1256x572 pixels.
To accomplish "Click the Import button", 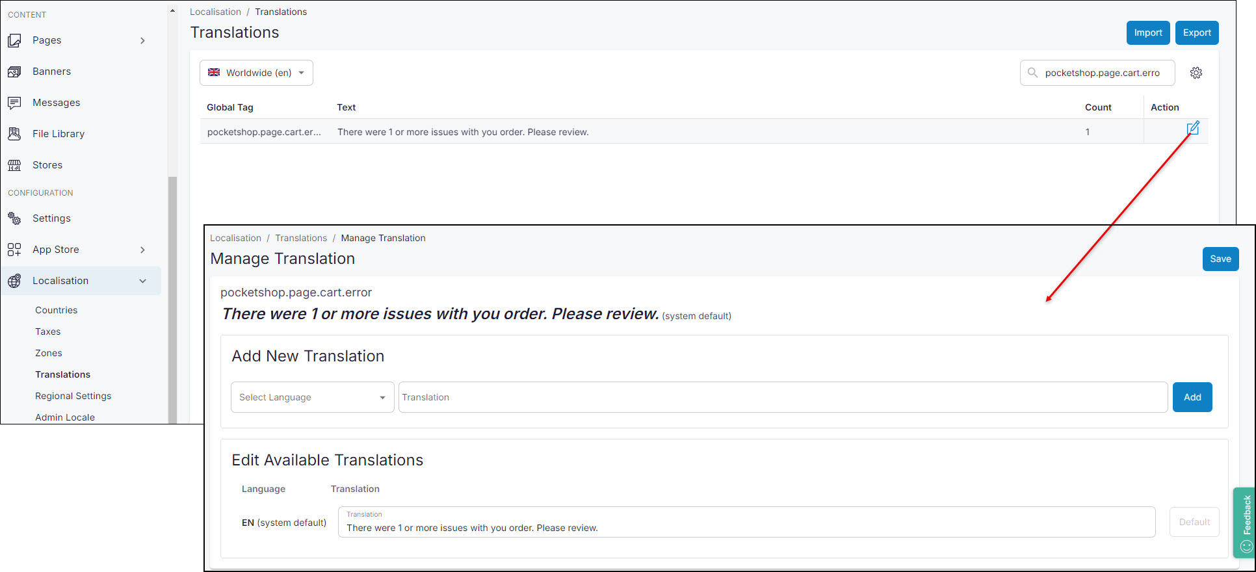I will [1147, 33].
